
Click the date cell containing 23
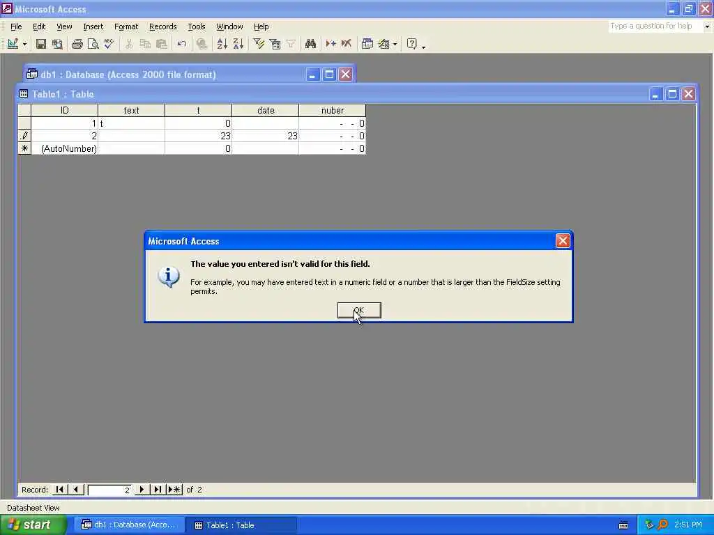266,136
